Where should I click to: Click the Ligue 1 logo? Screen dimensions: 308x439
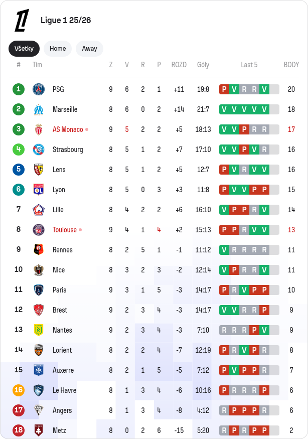[22, 20]
